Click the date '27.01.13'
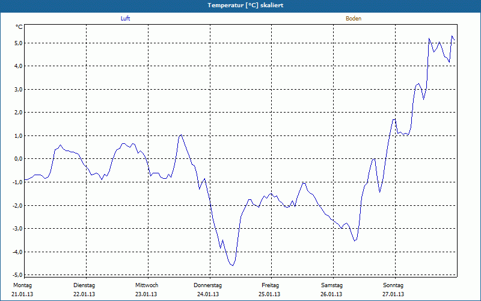Image resolution: width=481 pixels, height=301 pixels. coord(393,294)
